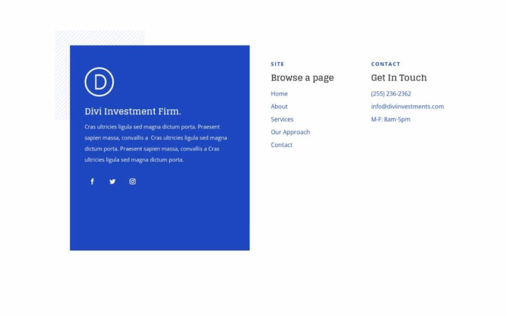Click the Divi Investment Firm. heading
506x316 pixels.
coord(133,111)
